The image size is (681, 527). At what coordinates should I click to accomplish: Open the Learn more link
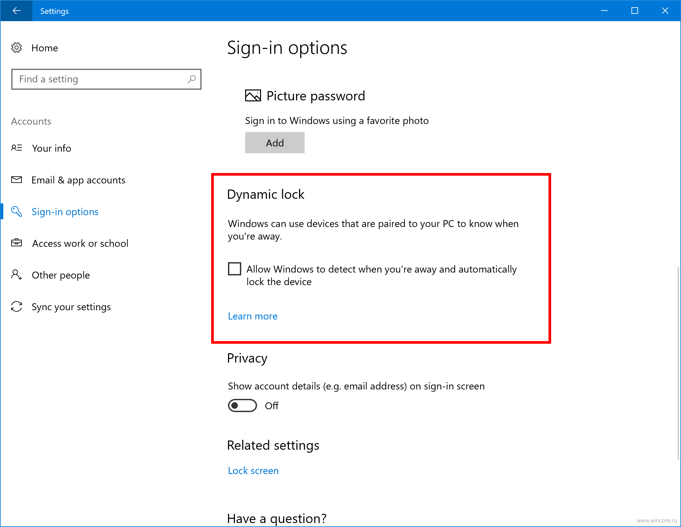click(x=253, y=316)
